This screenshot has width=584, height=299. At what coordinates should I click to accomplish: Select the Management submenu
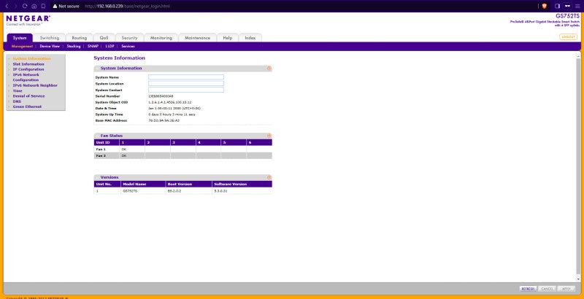22,46
